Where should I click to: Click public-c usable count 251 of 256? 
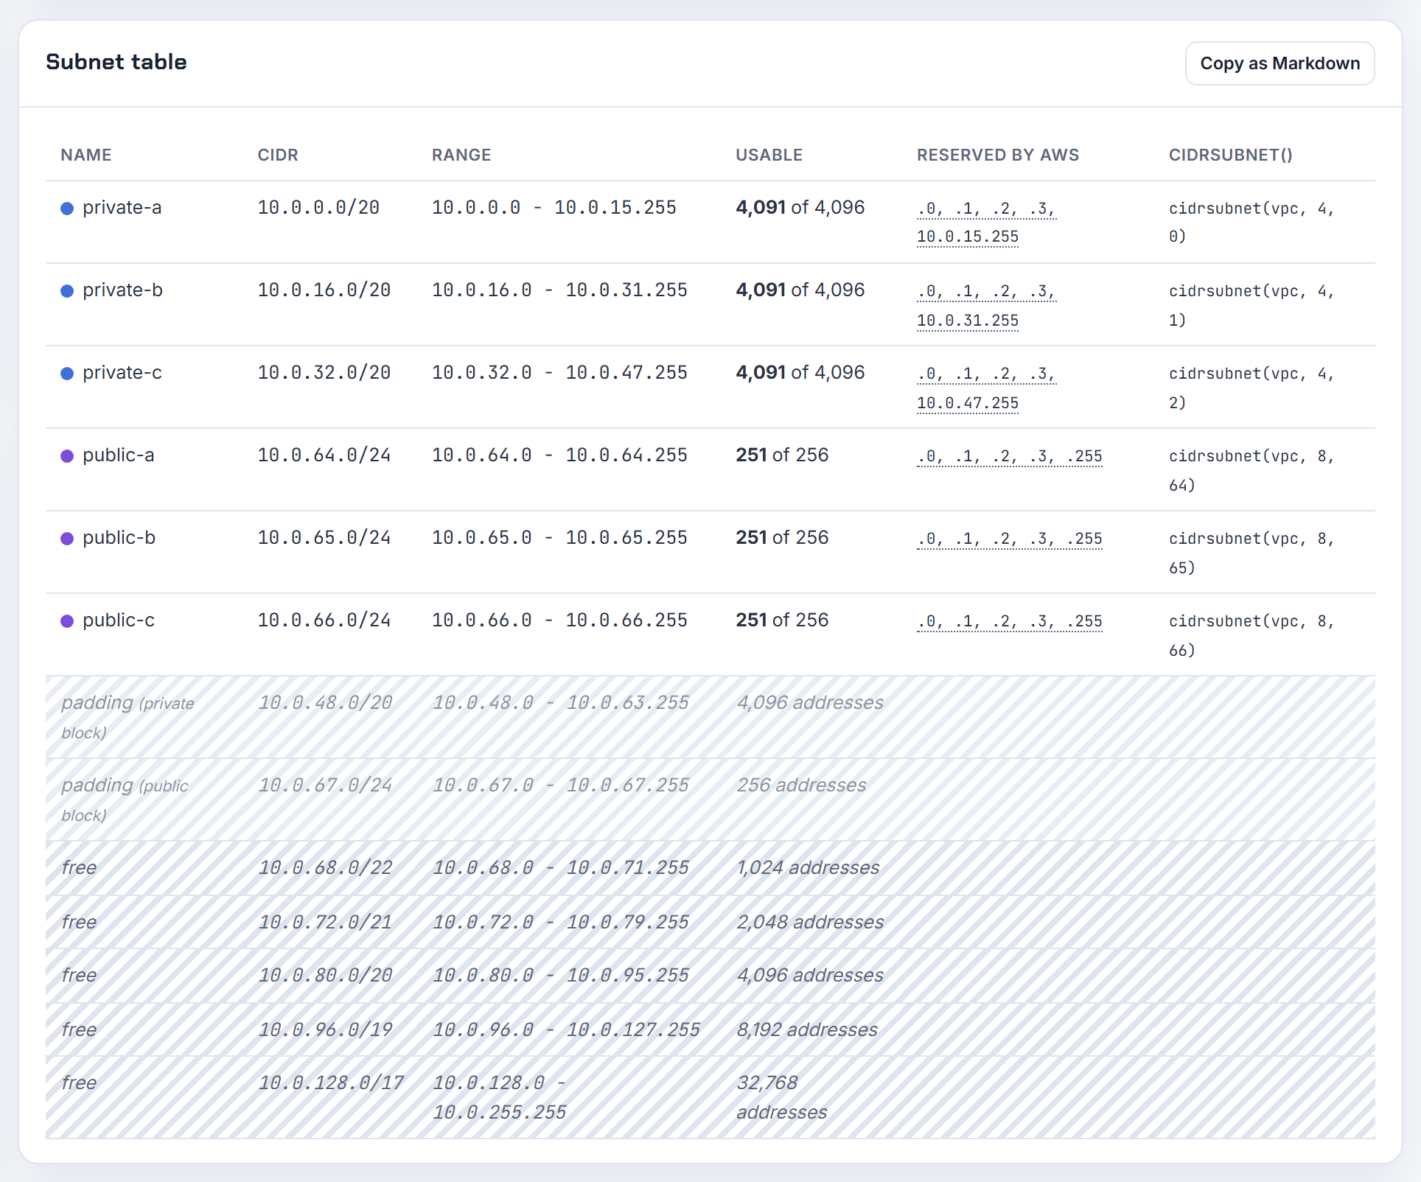pyautogui.click(x=782, y=620)
